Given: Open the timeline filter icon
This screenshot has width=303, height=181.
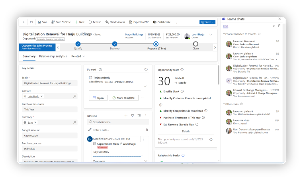Looking at the screenshot, I should [133, 116].
